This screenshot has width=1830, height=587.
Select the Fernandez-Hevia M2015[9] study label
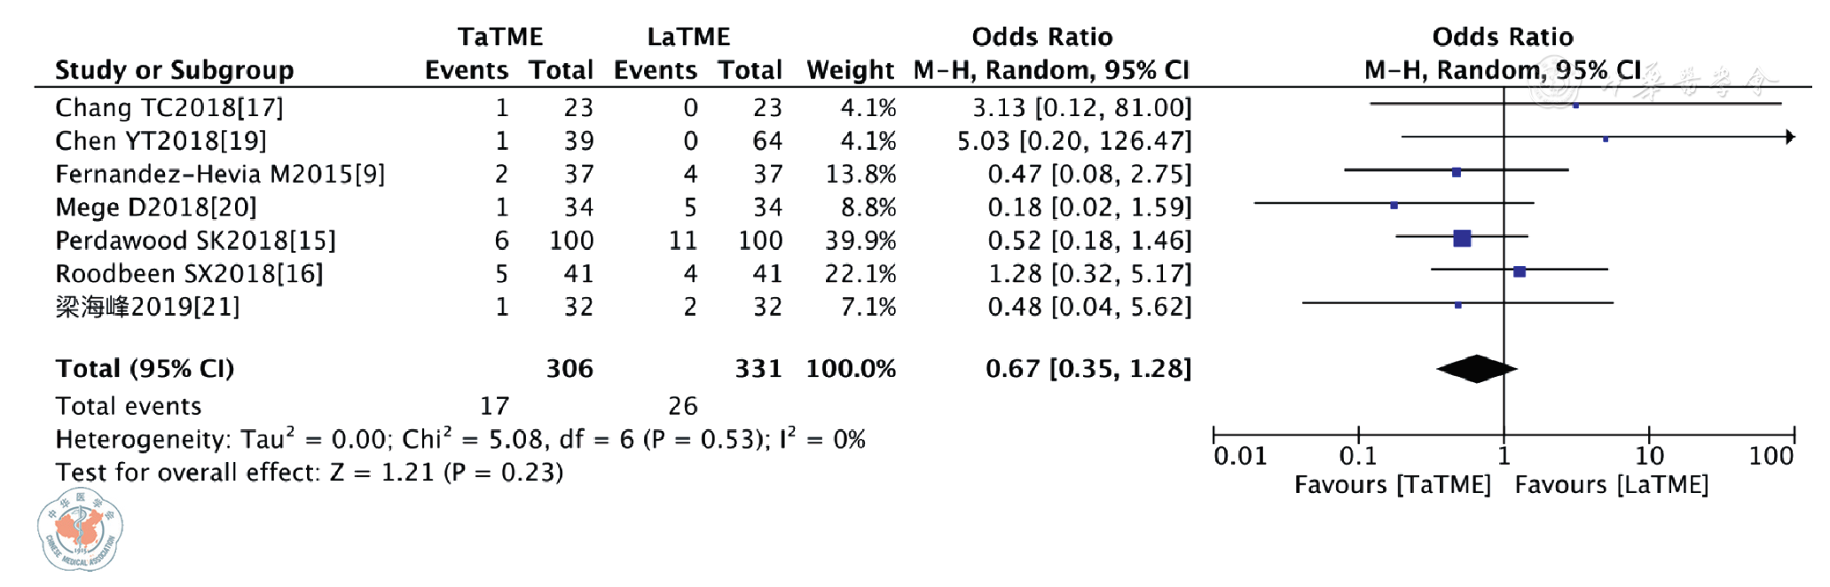tap(220, 174)
